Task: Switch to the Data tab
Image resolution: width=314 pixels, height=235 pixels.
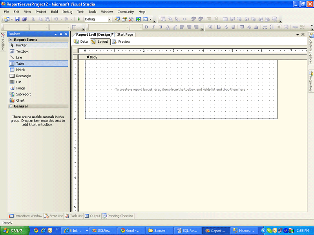Action: [81, 42]
